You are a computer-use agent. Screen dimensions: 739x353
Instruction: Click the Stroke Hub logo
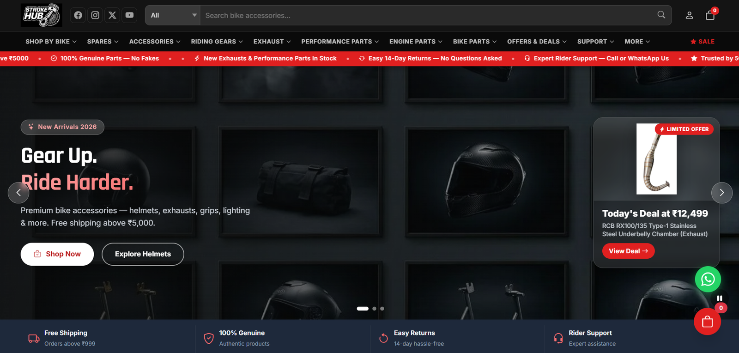42,15
